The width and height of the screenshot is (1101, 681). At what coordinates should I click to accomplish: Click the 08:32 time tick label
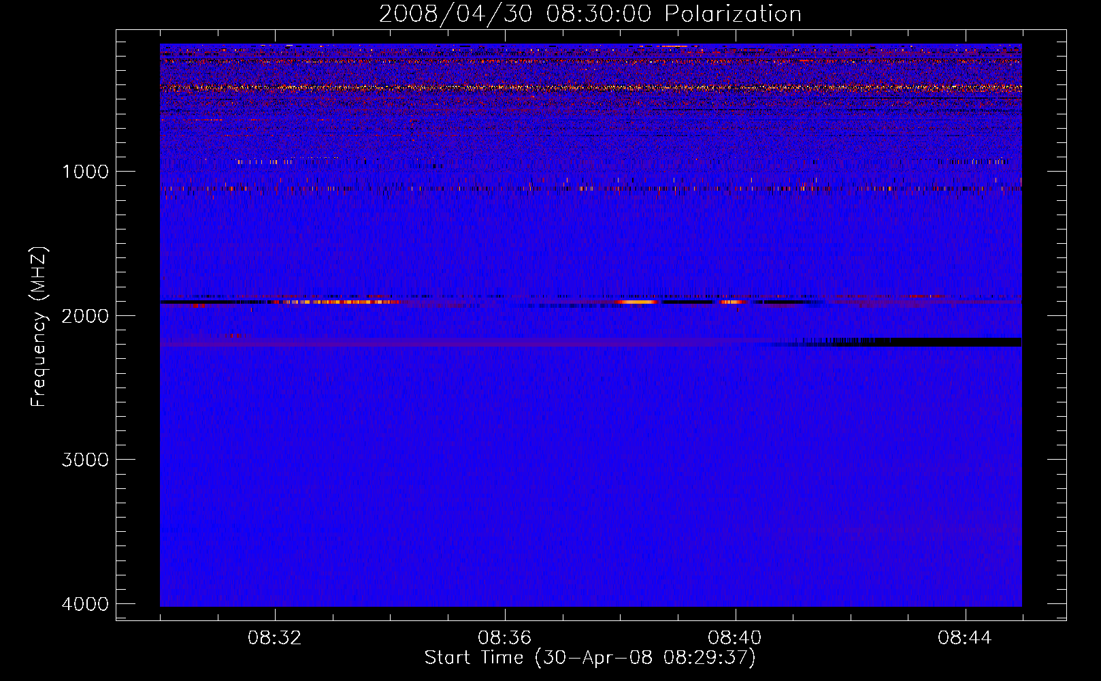click(275, 638)
